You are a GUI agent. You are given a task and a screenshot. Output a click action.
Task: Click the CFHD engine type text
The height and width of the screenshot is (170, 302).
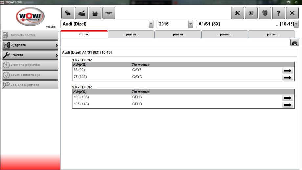point(137,104)
